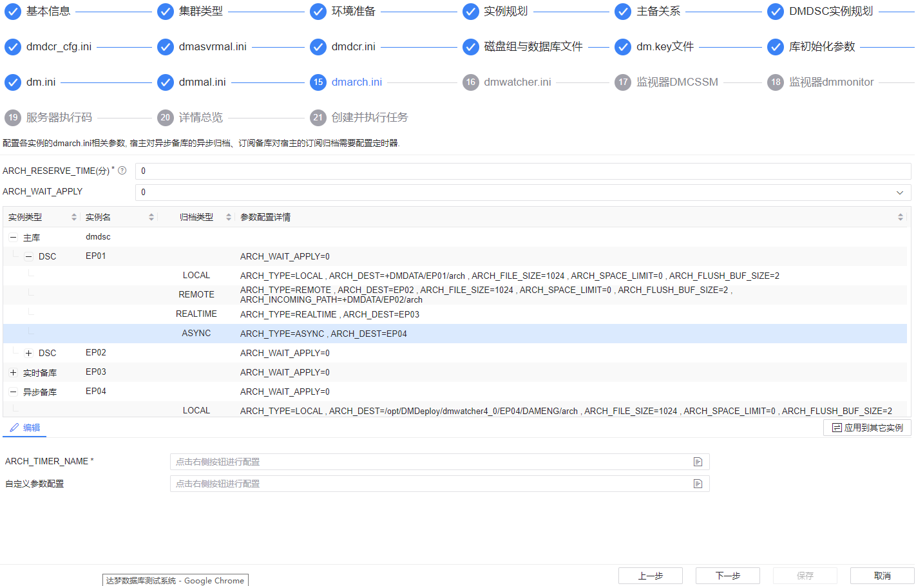
Task: Select the EP01 REMOTE archive row
Action: (455, 295)
